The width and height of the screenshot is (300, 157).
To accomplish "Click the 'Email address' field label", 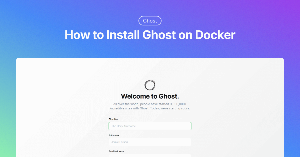I will [116, 151].
